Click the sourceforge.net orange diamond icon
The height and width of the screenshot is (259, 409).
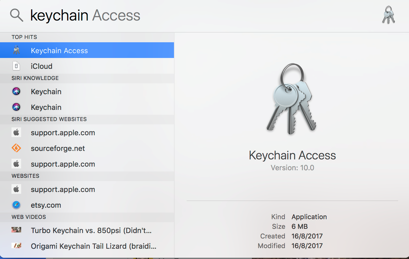click(16, 148)
